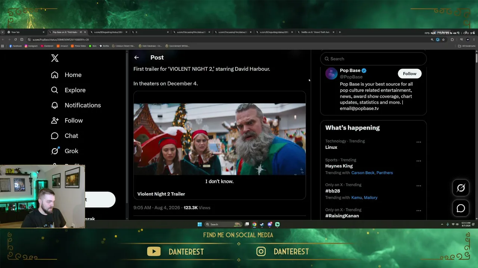Viewport: 478px width, 268px height.
Task: Open the Kick bookmark
Action: pos(93,46)
